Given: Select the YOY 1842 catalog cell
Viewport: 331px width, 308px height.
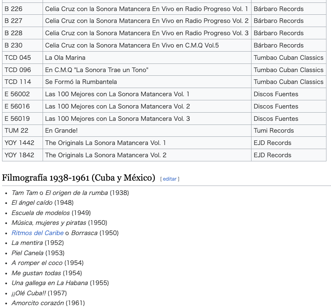Looking at the screenshot, I should tap(23, 155).
